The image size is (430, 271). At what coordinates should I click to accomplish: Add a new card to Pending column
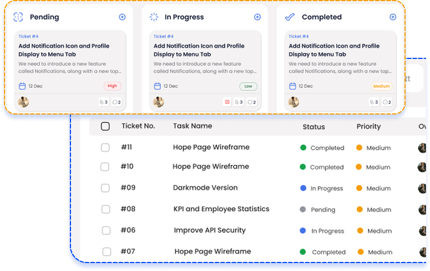[122, 17]
